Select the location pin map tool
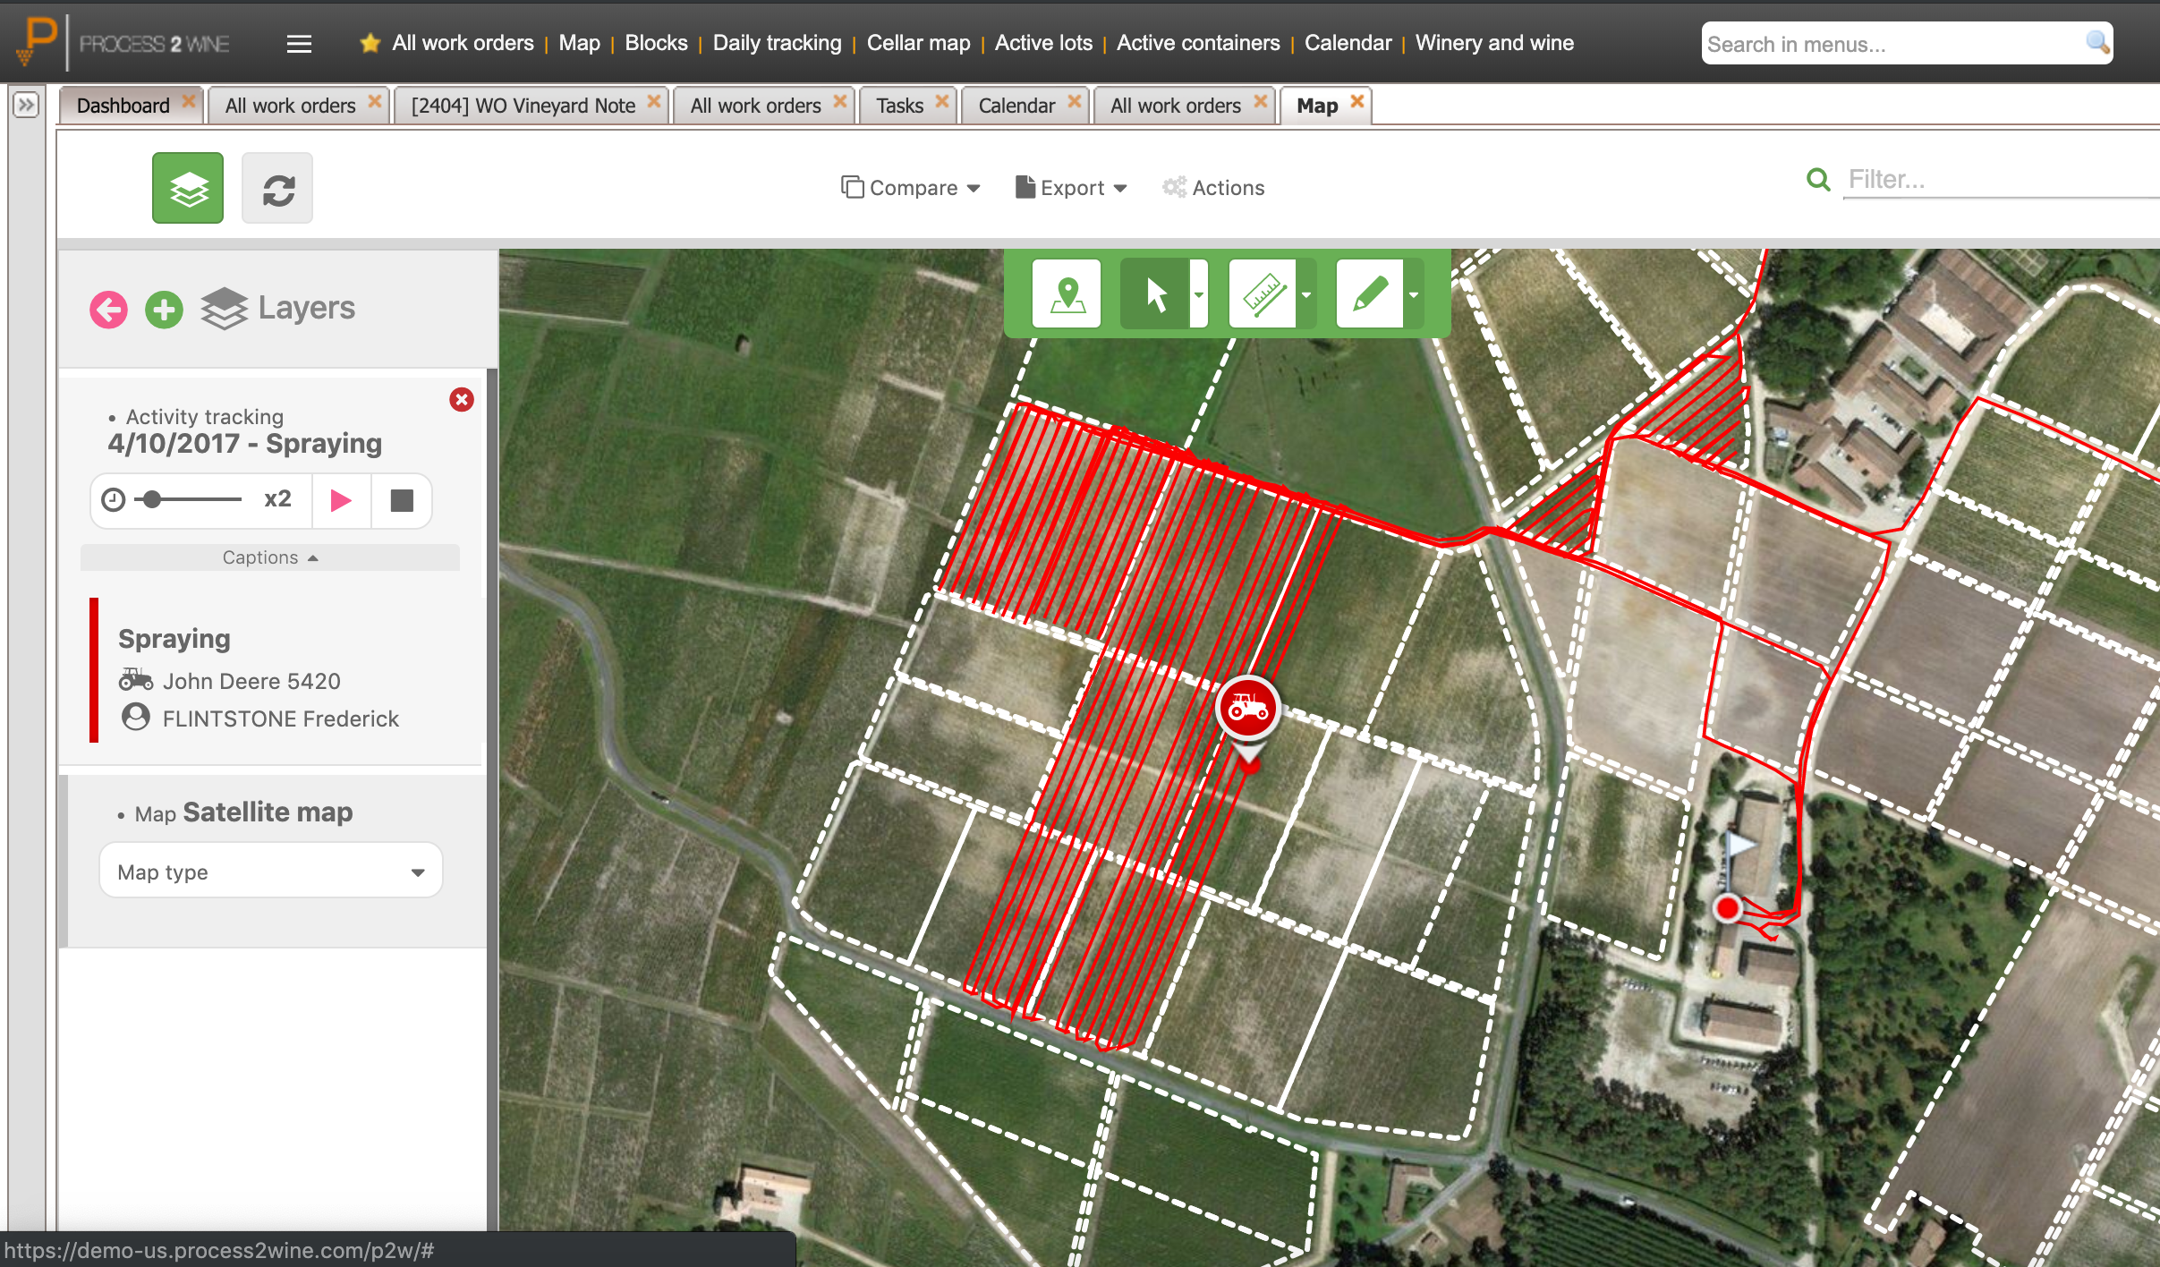 click(1066, 293)
